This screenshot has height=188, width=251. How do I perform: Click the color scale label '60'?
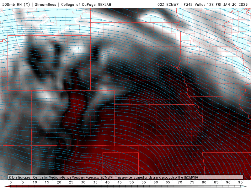pyautogui.click(x=156, y=182)
